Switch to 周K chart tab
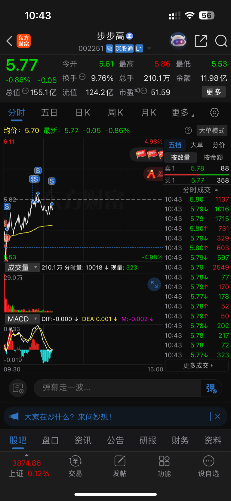Image resolution: width=231 pixels, height=501 pixels. [115, 113]
